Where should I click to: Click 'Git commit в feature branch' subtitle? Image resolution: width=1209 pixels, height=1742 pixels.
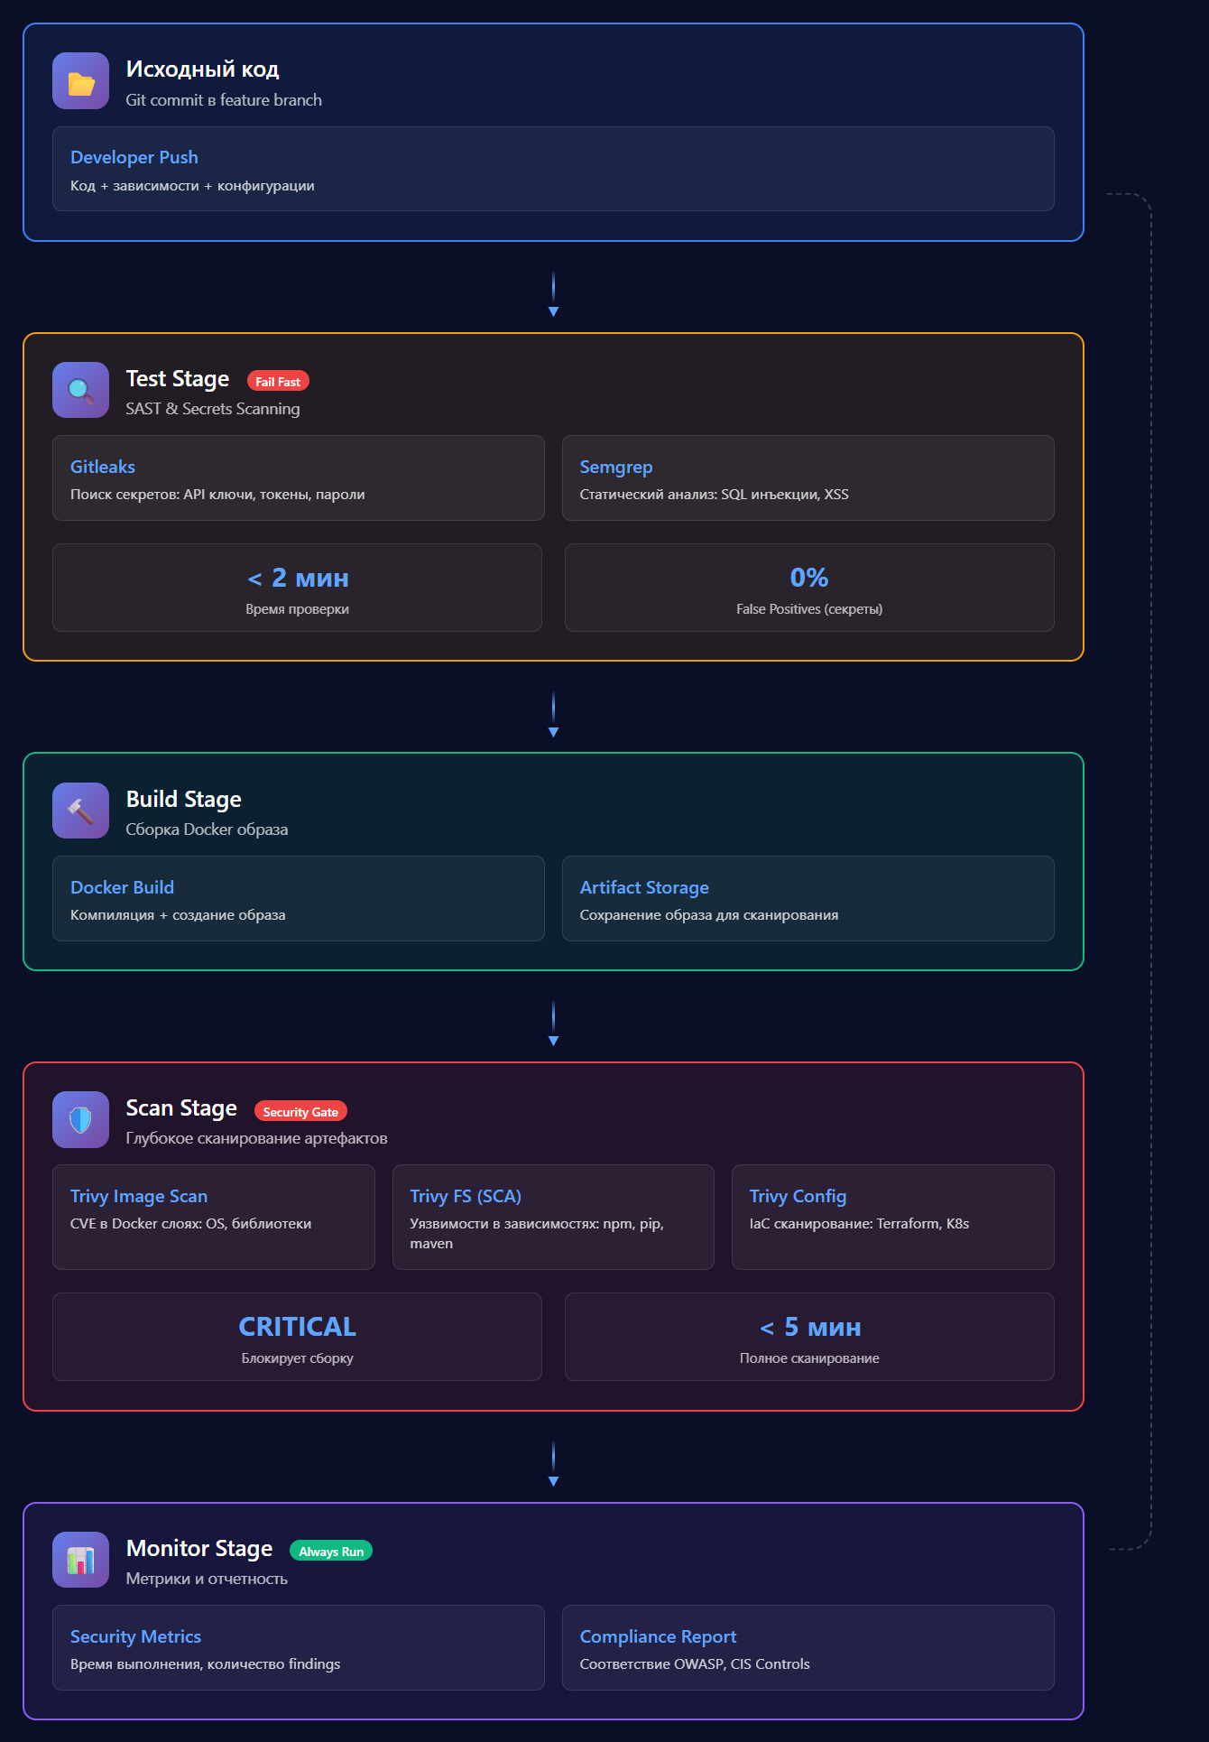coord(224,100)
